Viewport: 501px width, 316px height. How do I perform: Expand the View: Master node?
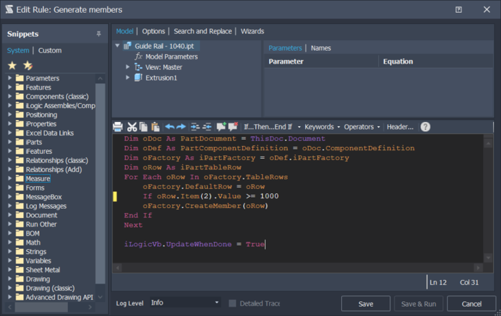[127, 67]
